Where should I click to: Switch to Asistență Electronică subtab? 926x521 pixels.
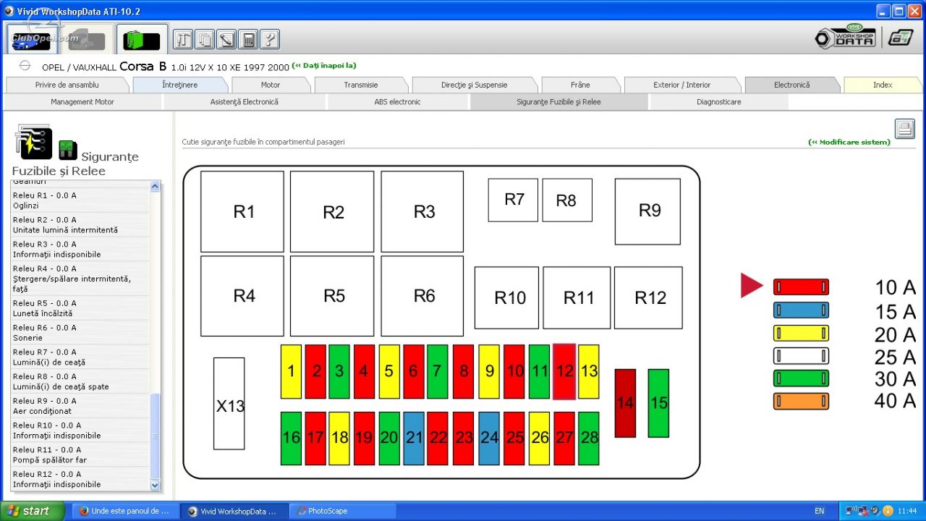(x=245, y=102)
